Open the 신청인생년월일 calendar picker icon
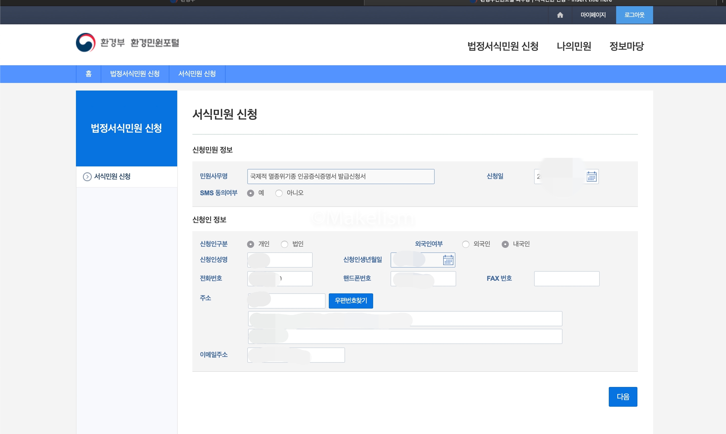 point(448,260)
